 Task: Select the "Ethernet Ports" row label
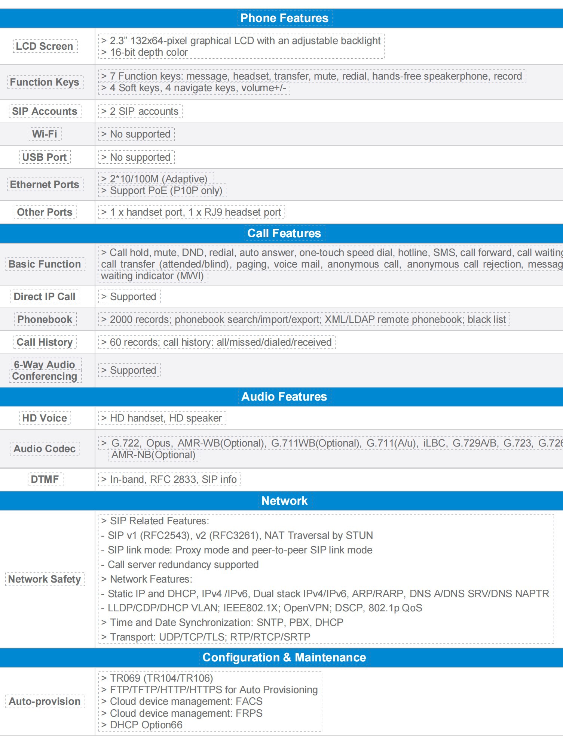[45, 184]
